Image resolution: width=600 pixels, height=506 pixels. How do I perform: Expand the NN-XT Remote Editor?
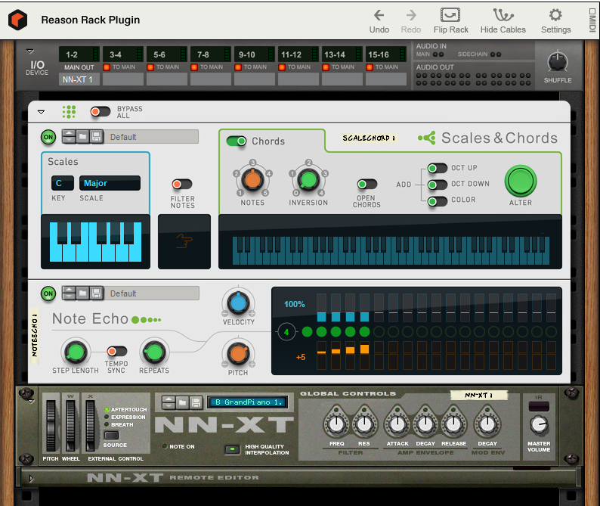tap(32, 478)
